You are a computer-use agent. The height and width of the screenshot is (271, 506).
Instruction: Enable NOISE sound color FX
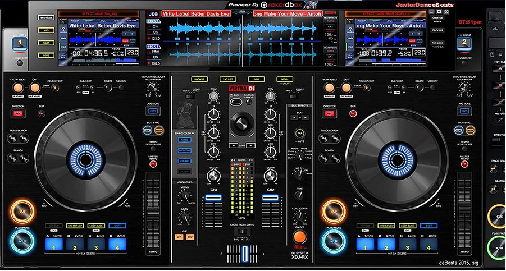point(184,140)
